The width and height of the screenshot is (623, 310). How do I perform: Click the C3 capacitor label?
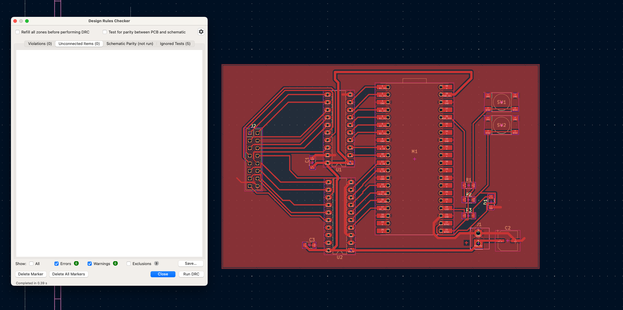pos(312,240)
